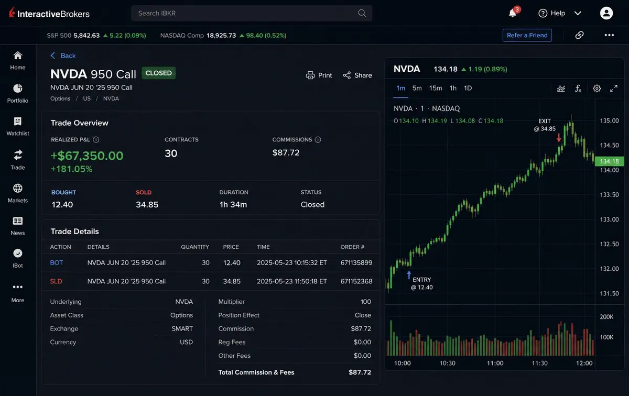Click the Sold price 34.85 value
Screen dimensions: 629x396
pos(147,205)
